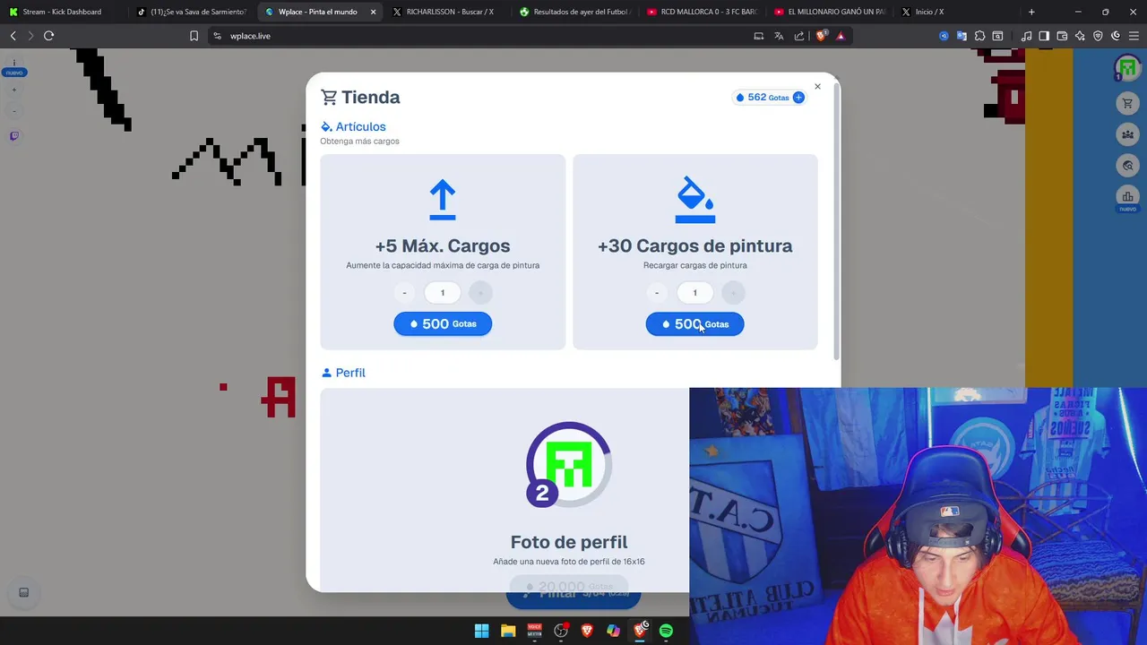Zoom out the map with minus button
The width and height of the screenshot is (1147, 645).
click(14, 111)
